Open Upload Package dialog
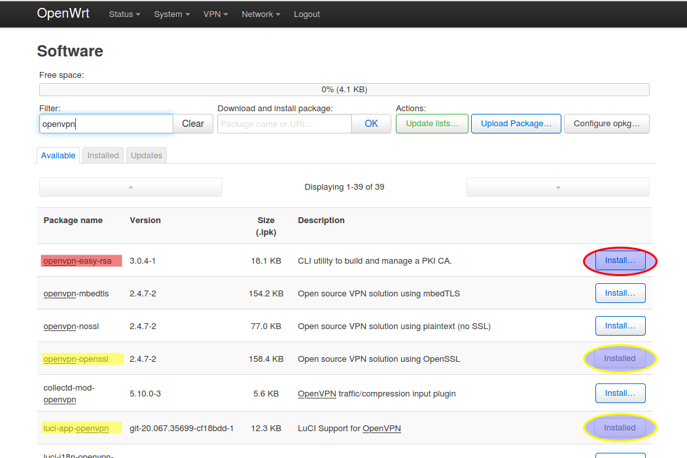The image size is (687, 458). (516, 124)
